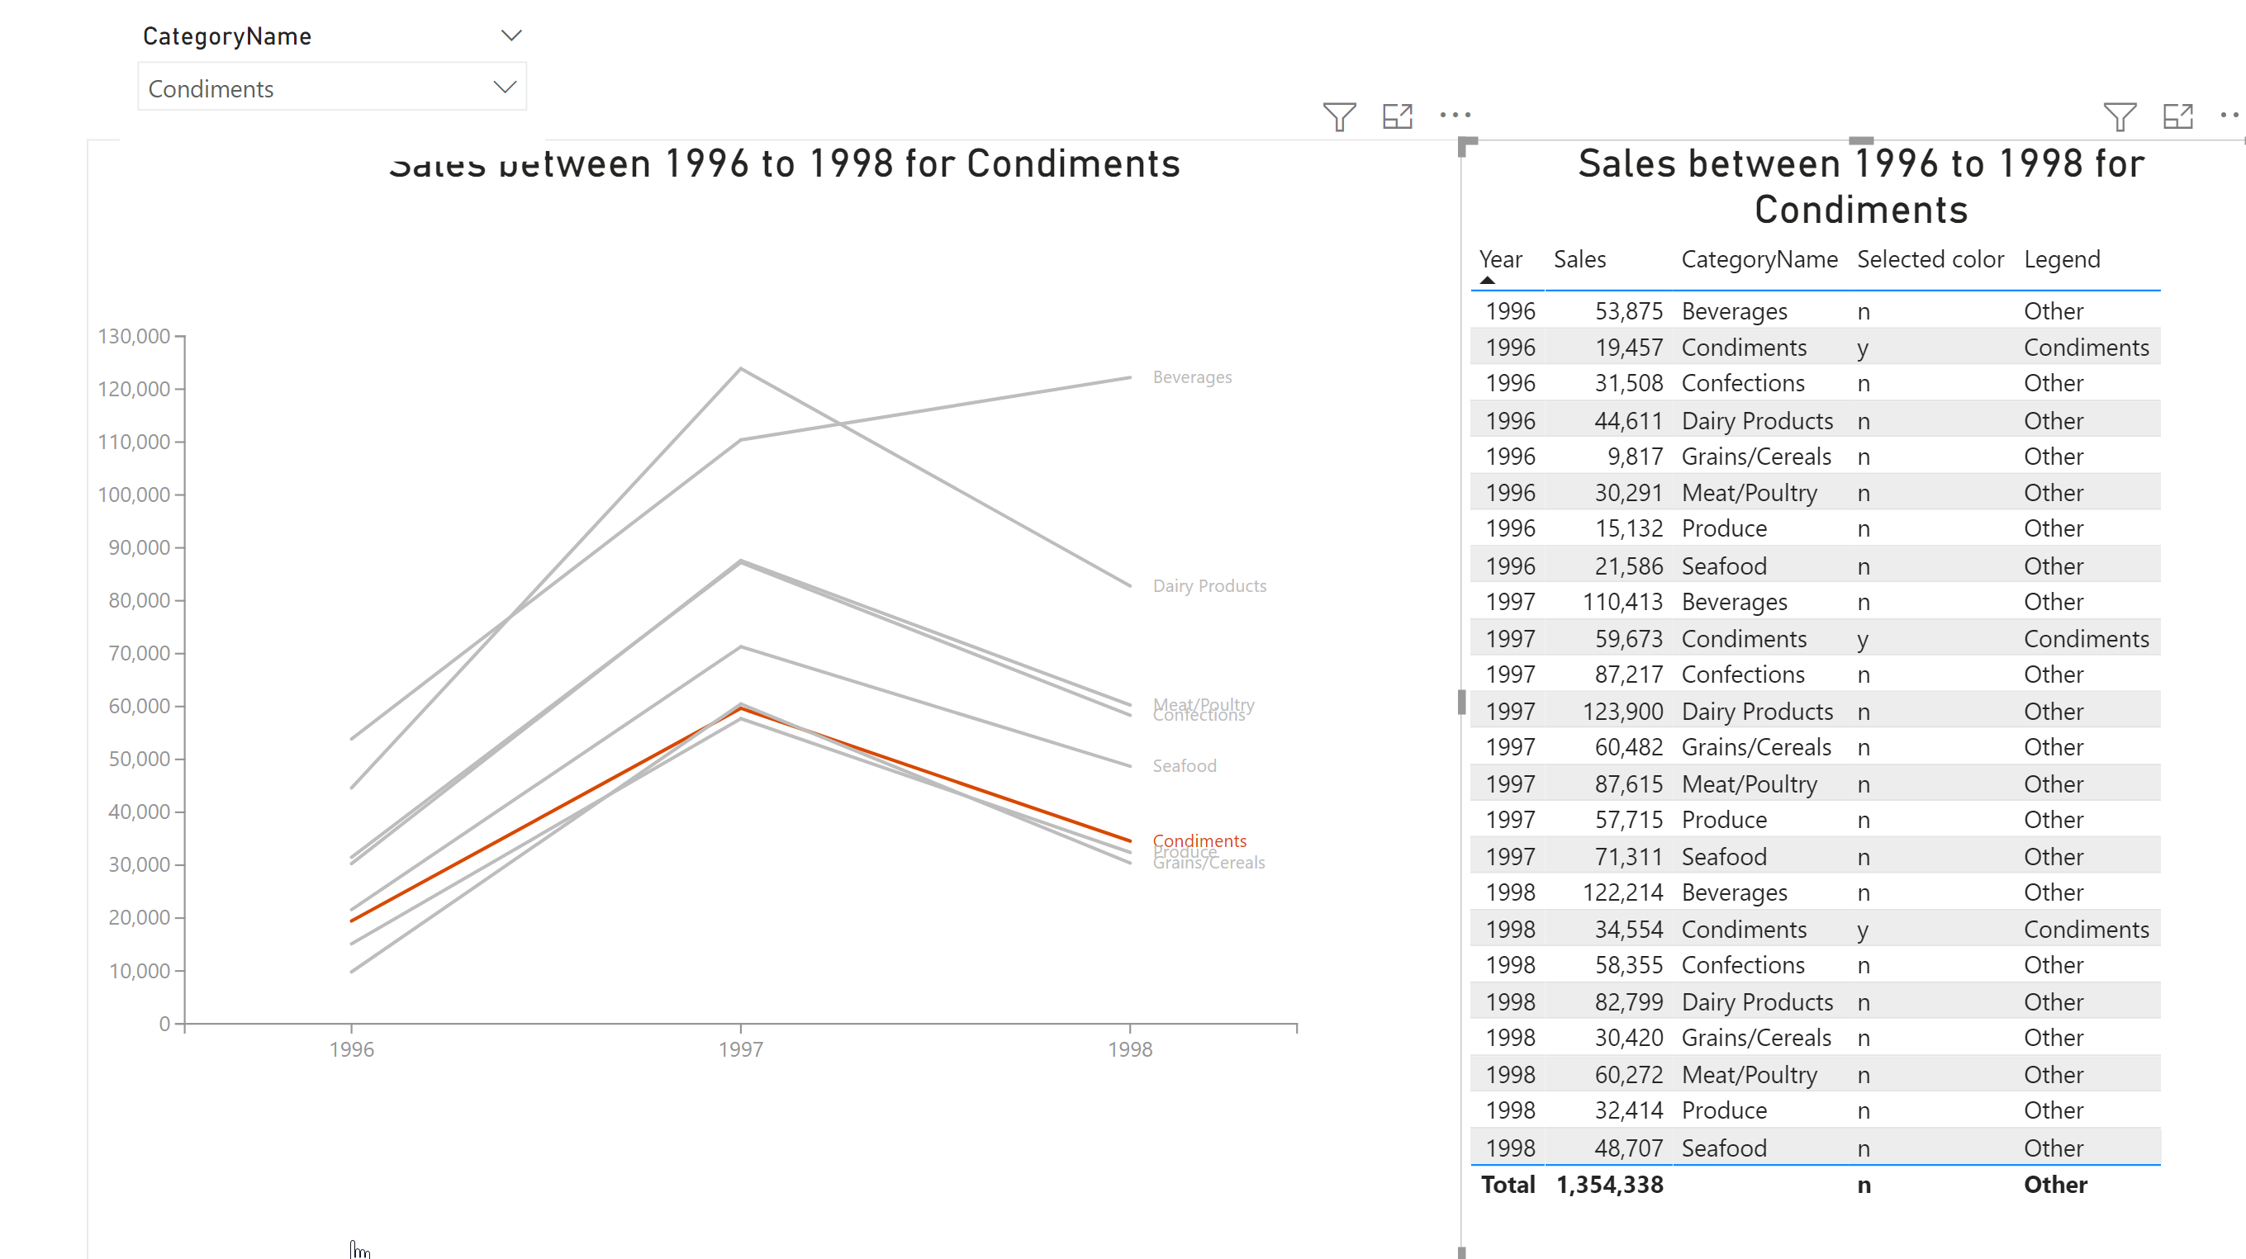The image size is (2246, 1259).
Task: Open More options menu for the table visual
Action: tap(2234, 114)
